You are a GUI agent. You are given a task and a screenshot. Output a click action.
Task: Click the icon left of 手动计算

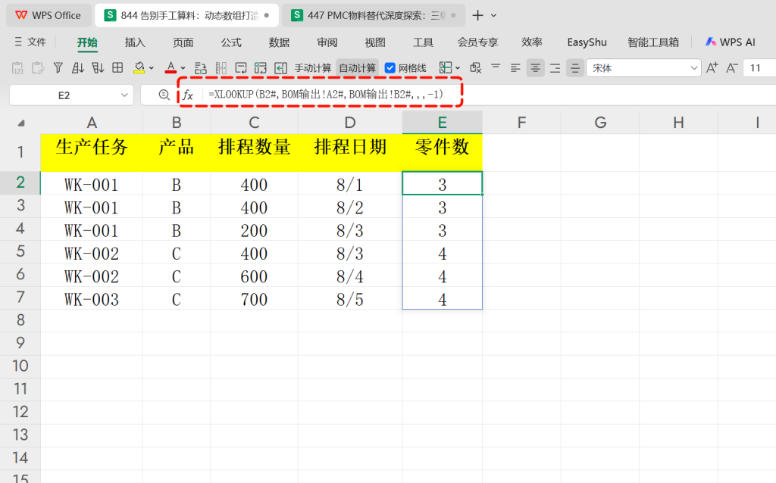point(280,67)
